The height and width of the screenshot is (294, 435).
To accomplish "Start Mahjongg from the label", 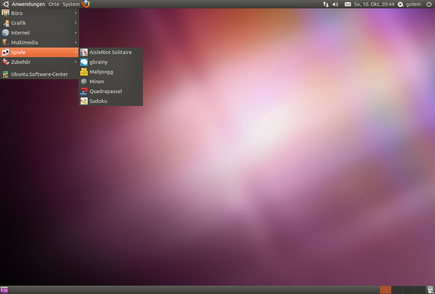I will (101, 72).
